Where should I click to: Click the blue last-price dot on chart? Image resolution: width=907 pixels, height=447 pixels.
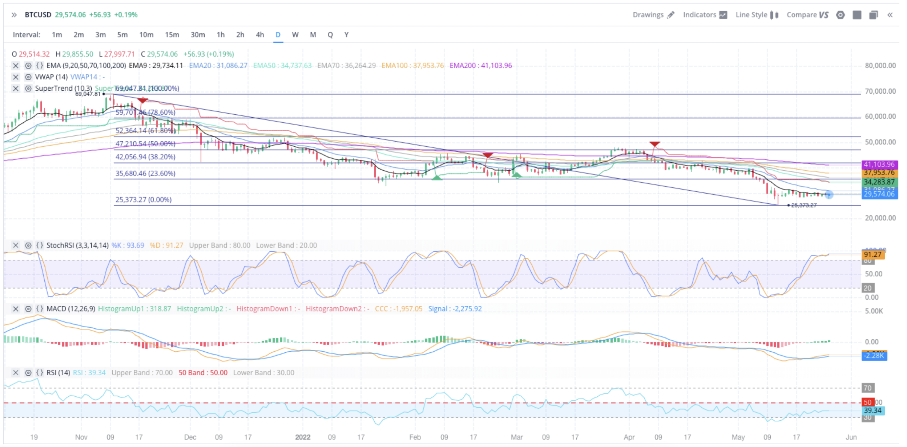(829, 194)
